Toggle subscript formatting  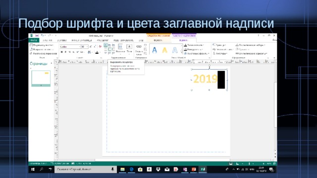[74, 52]
